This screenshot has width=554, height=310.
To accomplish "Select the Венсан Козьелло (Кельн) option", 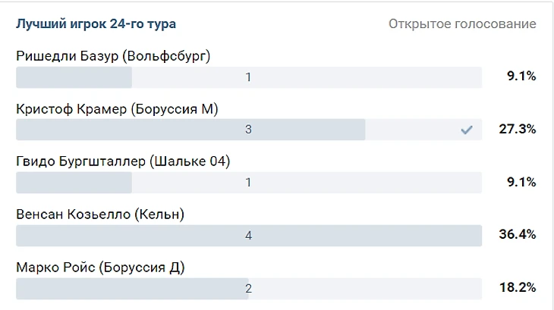I will tap(100, 214).
